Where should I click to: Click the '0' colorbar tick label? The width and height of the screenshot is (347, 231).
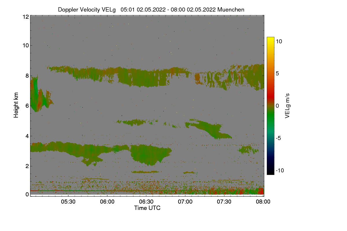pos(278,106)
